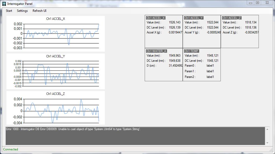Image resolution: width=275 pixels, height=154 pixels.
Task: Select the Ch1 ACCEL_Z panel header
Action: pos(232,18)
